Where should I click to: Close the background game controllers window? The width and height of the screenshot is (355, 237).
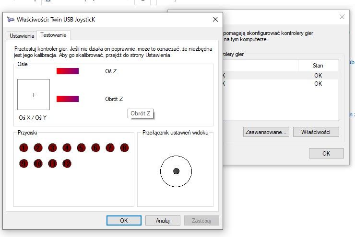(x=342, y=17)
